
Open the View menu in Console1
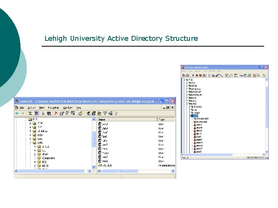tap(42, 107)
